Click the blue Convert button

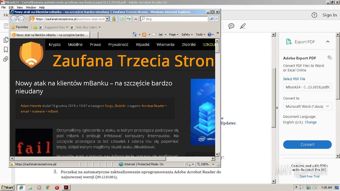click(307, 145)
